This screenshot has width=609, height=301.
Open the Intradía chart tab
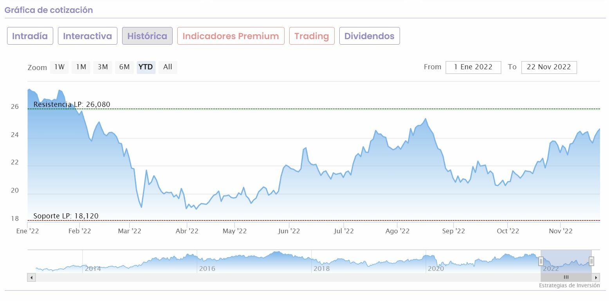(x=30, y=36)
